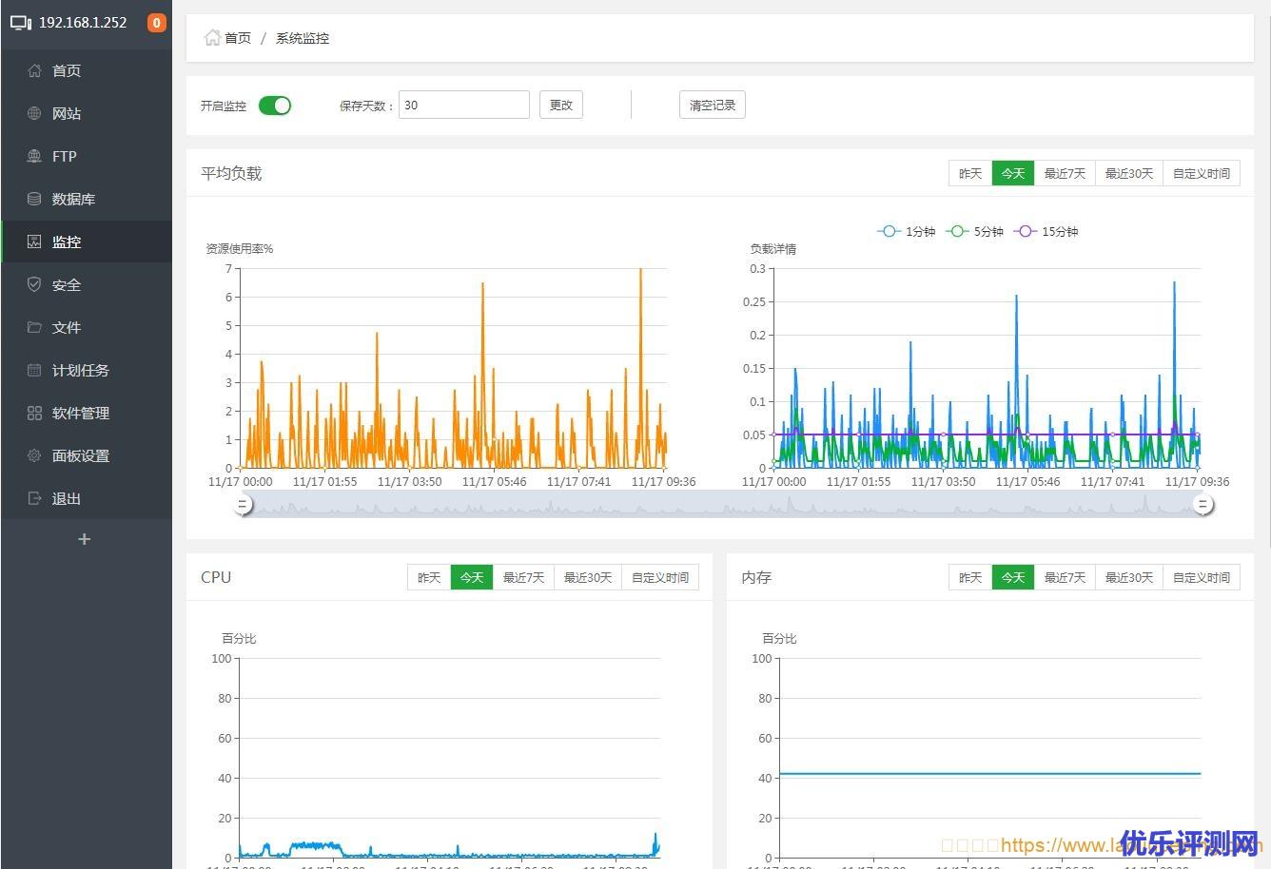Open 面板设置 in the sidebar
This screenshot has width=1271, height=869.
(x=87, y=455)
